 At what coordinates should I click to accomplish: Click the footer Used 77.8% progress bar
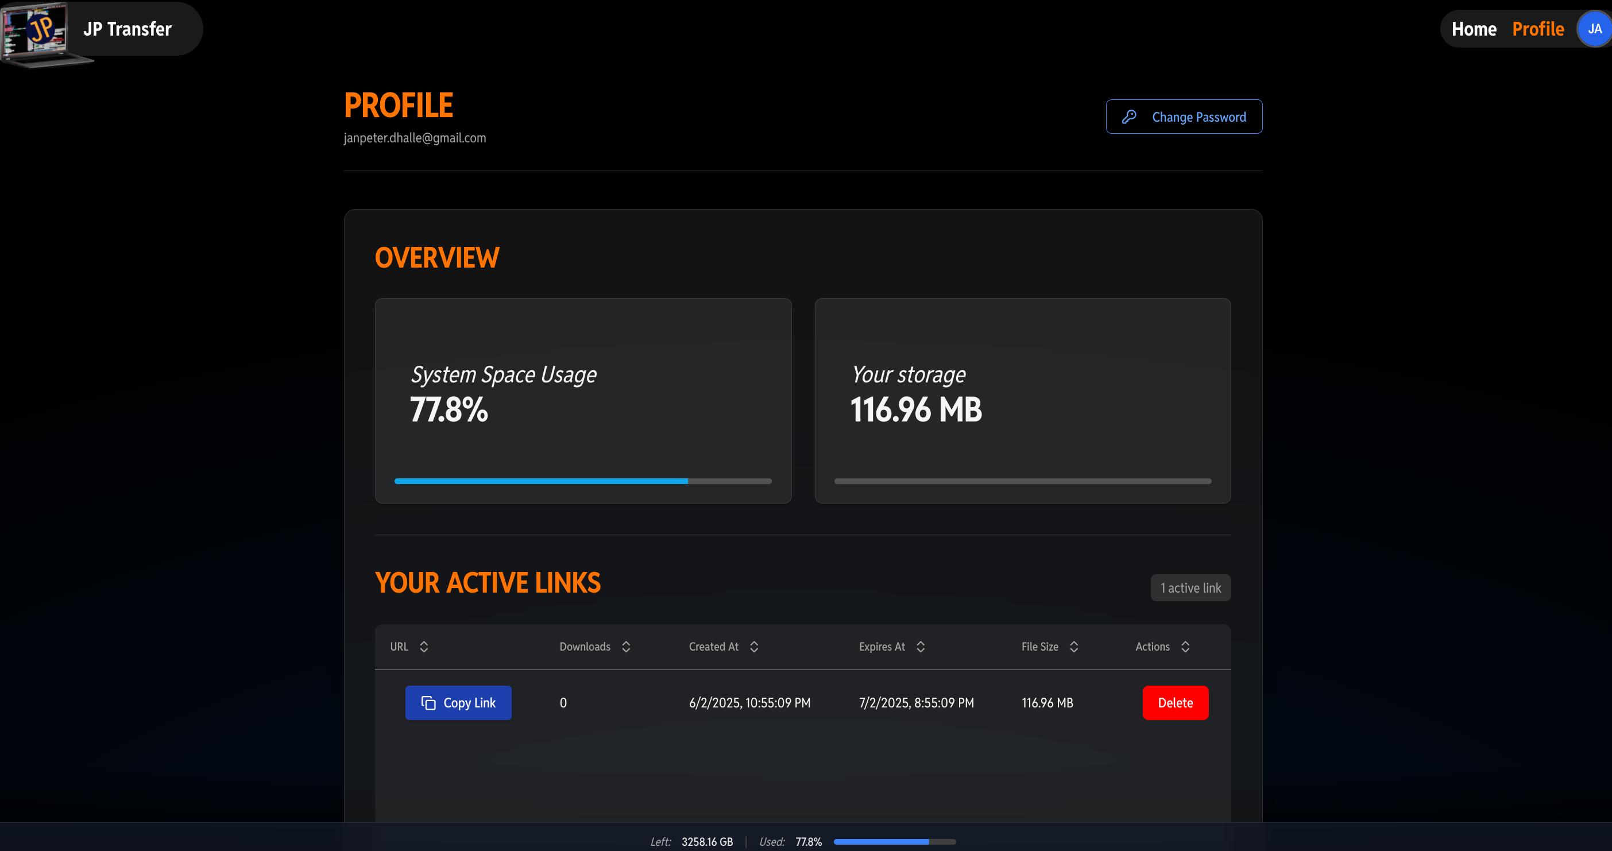(894, 842)
